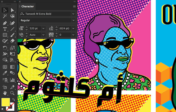Activate the Lasso tool
Screen dimensions: 176x112
(12, 16)
